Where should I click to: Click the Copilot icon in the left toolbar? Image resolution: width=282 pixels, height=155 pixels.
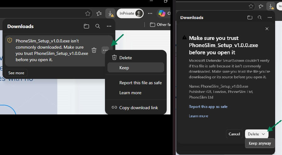point(162,13)
